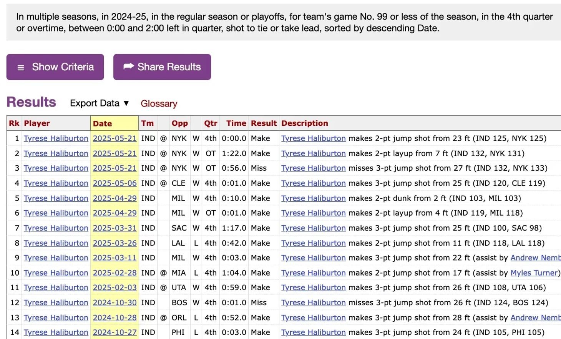Sort by the Result column header
The image size is (561, 339).
pyautogui.click(x=264, y=123)
